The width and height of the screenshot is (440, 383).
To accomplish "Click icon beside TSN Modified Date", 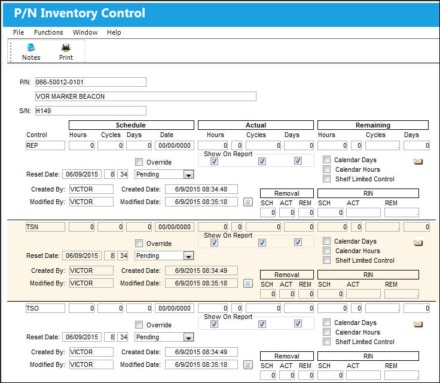I will coord(247,284).
